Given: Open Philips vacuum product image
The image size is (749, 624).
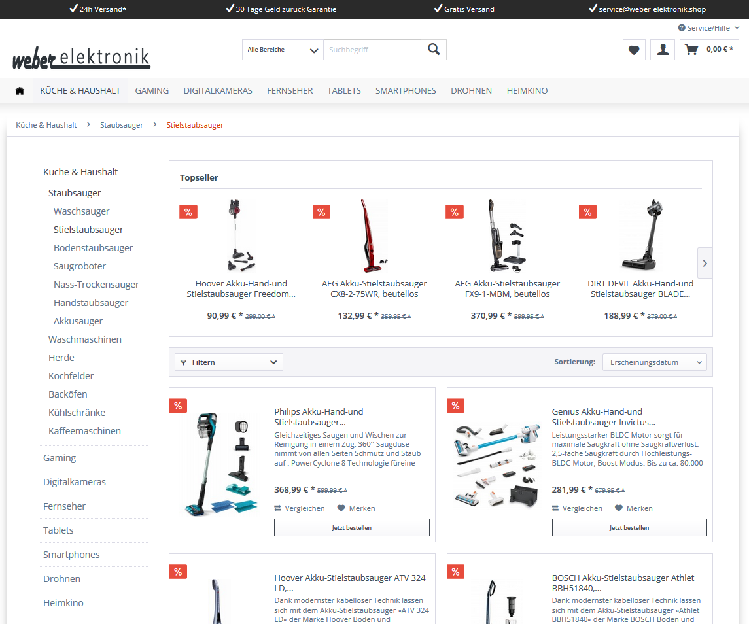Looking at the screenshot, I should (x=220, y=464).
